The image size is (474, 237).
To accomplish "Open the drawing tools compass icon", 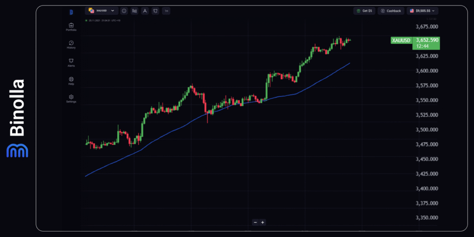I will (x=145, y=11).
